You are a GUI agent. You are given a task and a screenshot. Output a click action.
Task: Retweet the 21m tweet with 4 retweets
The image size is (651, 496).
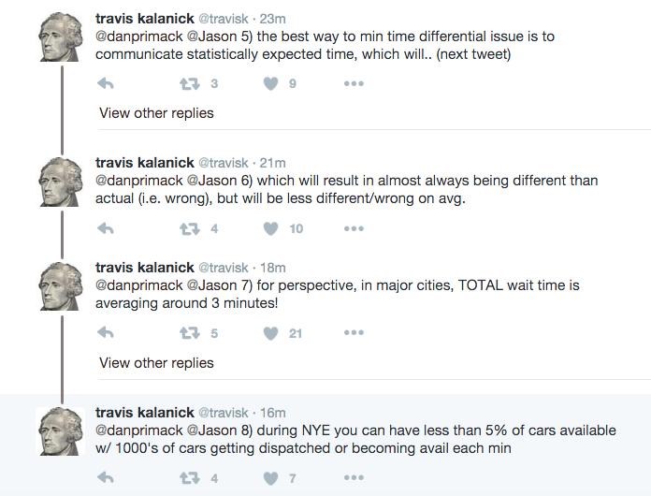pyautogui.click(x=189, y=228)
